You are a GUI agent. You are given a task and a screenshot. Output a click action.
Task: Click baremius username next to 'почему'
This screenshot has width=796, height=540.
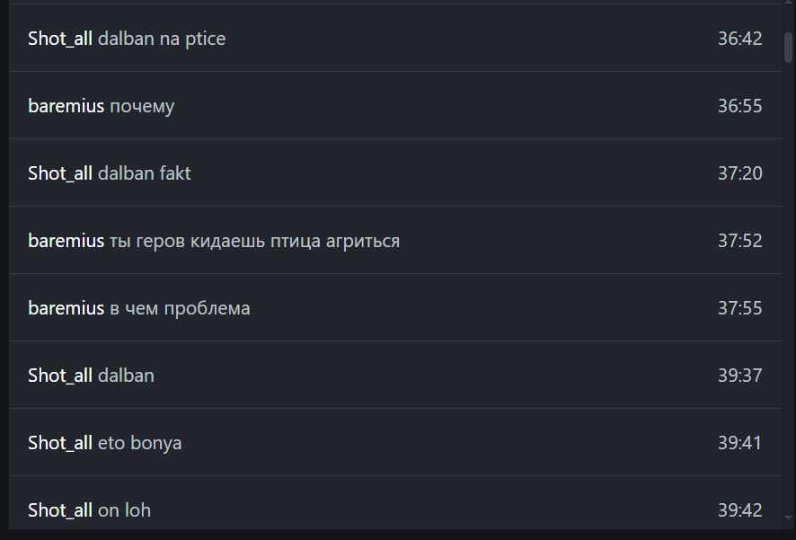pyautogui.click(x=66, y=106)
